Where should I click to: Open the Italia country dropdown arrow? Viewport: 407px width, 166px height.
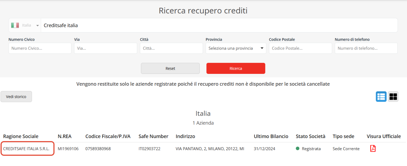coord(38,25)
